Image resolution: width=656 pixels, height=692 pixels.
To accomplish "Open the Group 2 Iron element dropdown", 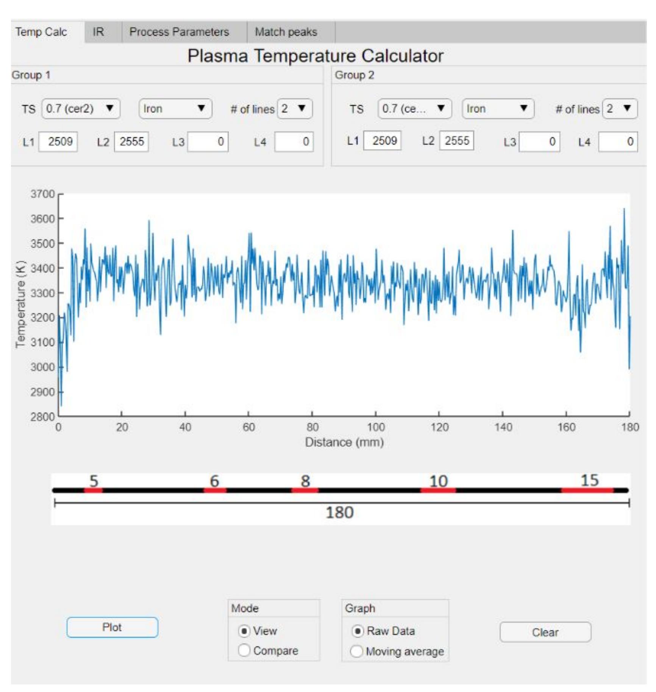I will click(x=497, y=110).
